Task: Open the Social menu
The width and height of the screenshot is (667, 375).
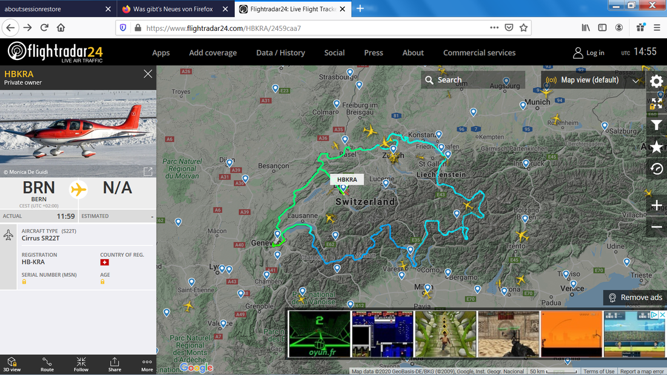Action: [334, 53]
